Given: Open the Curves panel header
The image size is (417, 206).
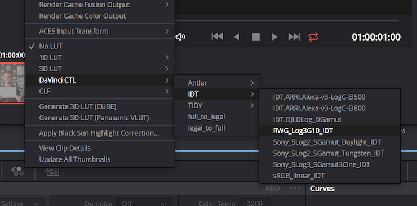Looking at the screenshot, I should (x=322, y=189).
